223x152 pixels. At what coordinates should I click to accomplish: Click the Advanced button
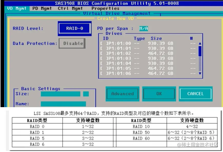click(122, 94)
